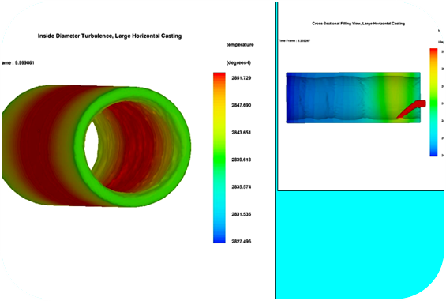
Task: Click the 'Cross-Sectional Filling View, Large Horizontal Casting' title
Action: (358, 24)
